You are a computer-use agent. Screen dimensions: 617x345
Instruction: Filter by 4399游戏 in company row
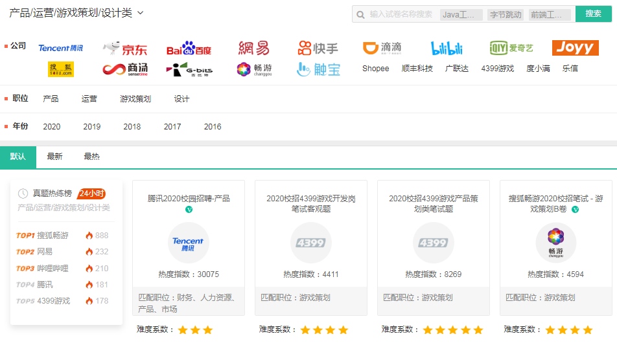(497, 69)
